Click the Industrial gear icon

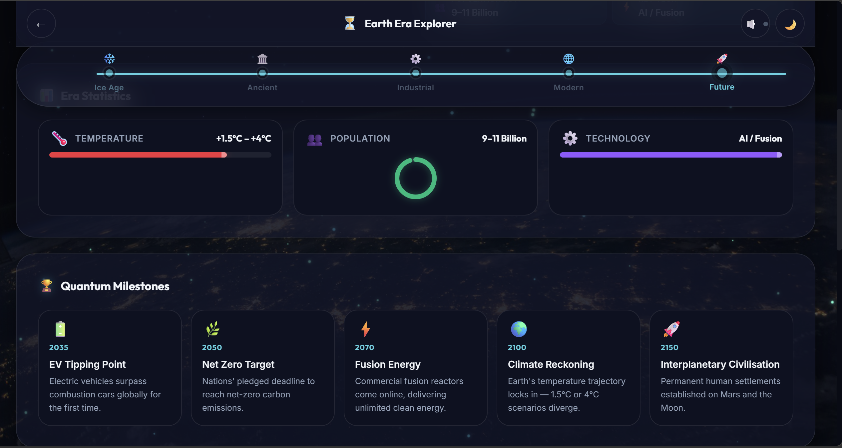[x=415, y=59]
